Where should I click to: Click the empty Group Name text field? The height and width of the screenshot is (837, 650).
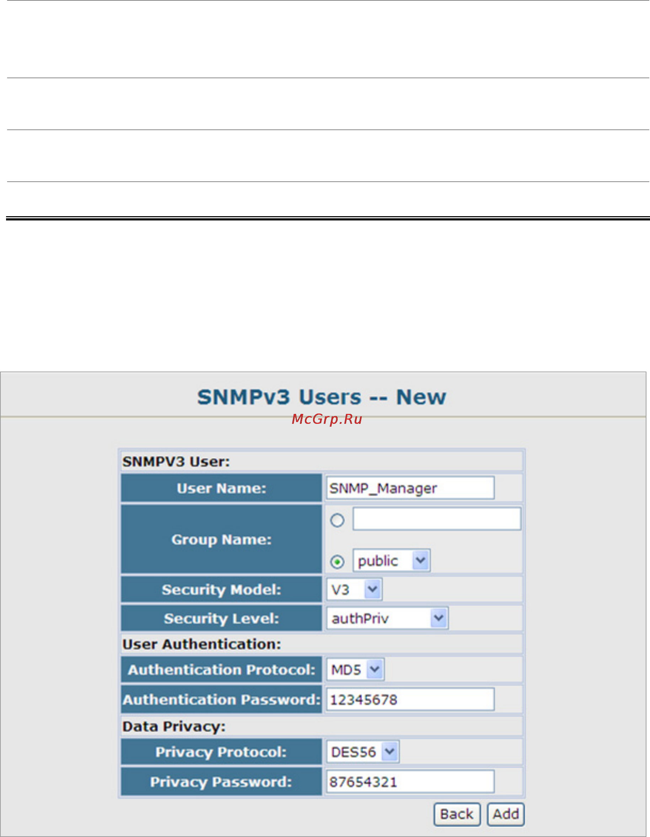click(x=437, y=519)
